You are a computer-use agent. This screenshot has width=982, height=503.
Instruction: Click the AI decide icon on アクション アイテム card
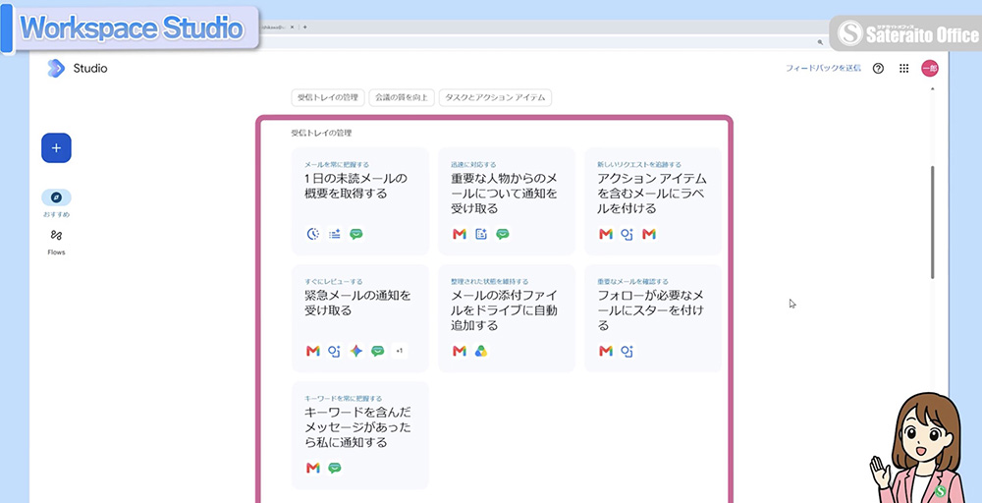[627, 234]
